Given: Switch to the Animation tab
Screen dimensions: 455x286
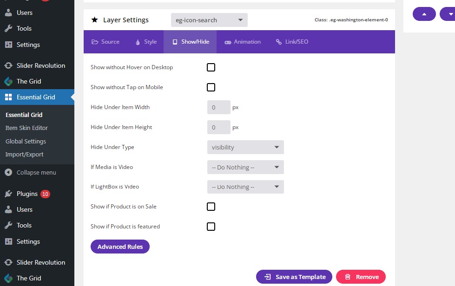Looking at the screenshot, I should click(243, 42).
